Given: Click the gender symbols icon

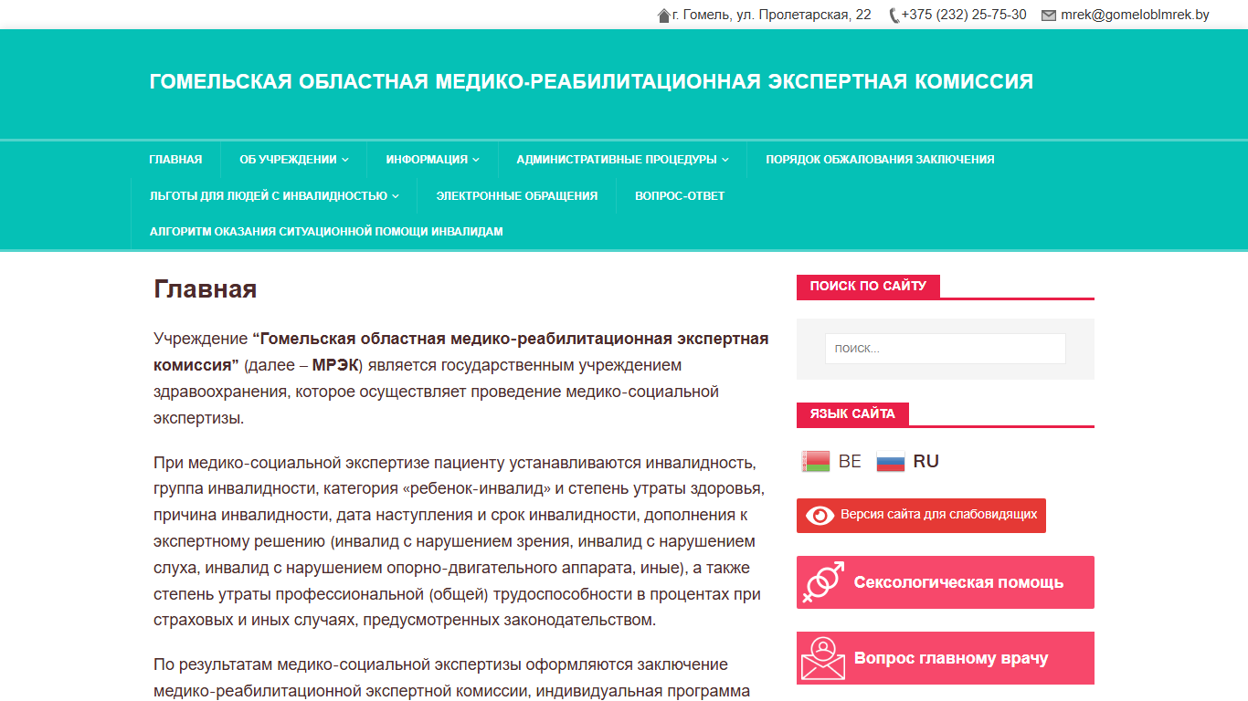Looking at the screenshot, I should [823, 582].
